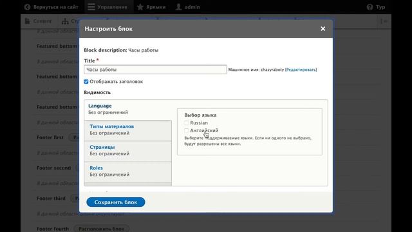This screenshot has width=412, height=232.
Task: Click the Content page icon
Action: [x=27, y=21]
